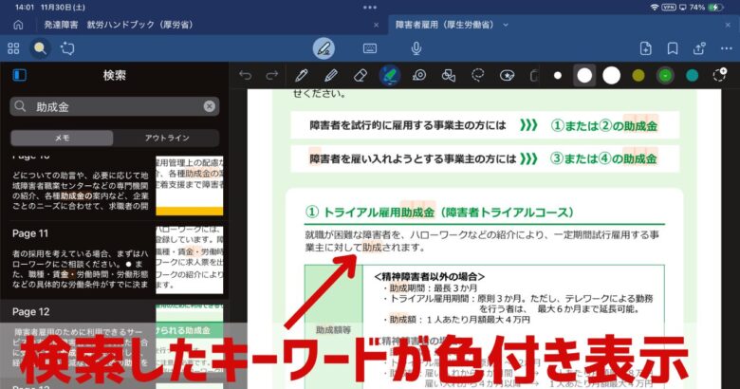Expand the chevron next to 障害者雇用 tab title
Image resolution: width=740 pixels, height=389 pixels.
[506, 25]
